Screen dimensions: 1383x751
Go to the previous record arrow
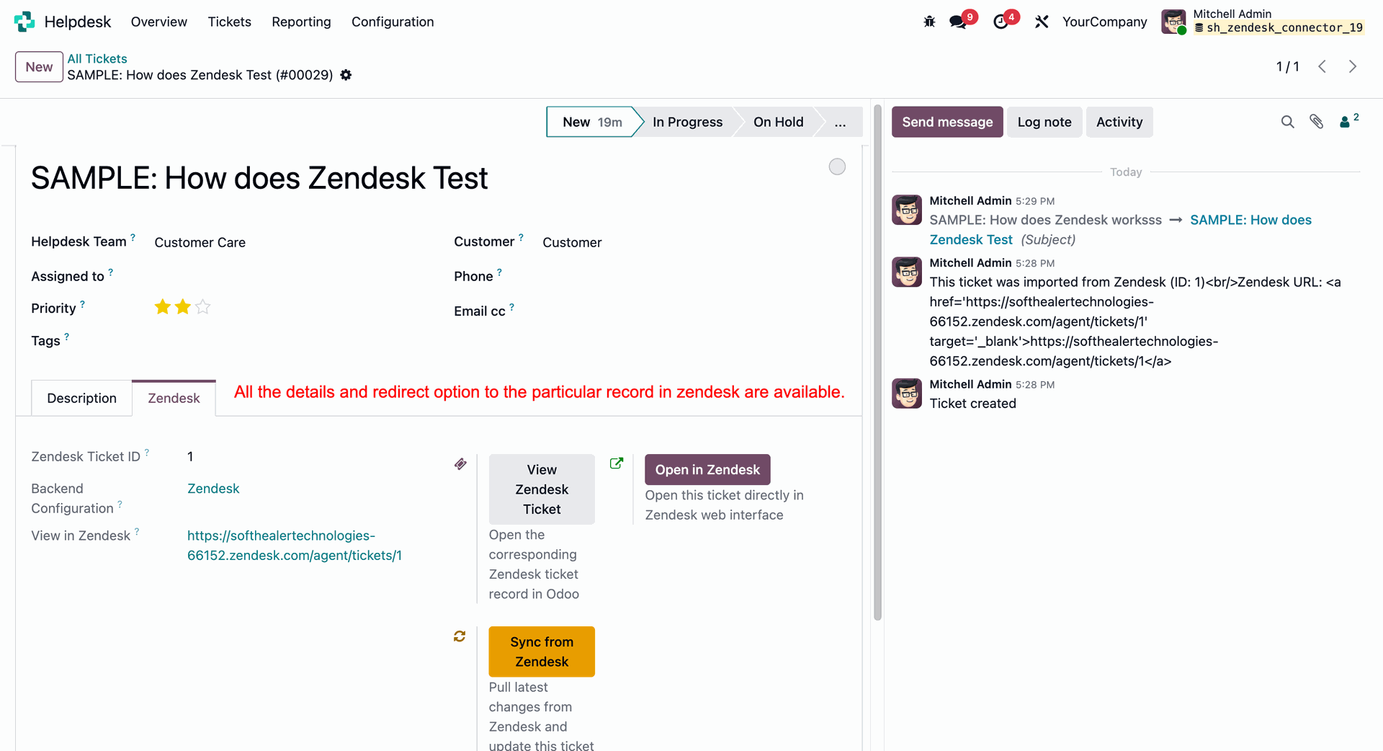[x=1322, y=66]
